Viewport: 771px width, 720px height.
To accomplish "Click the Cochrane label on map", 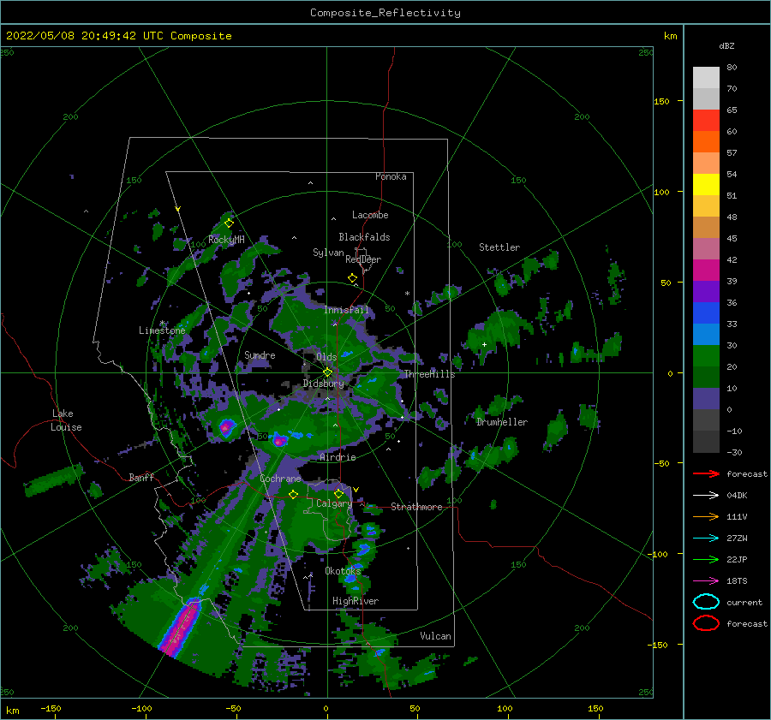I will pyautogui.click(x=280, y=479).
